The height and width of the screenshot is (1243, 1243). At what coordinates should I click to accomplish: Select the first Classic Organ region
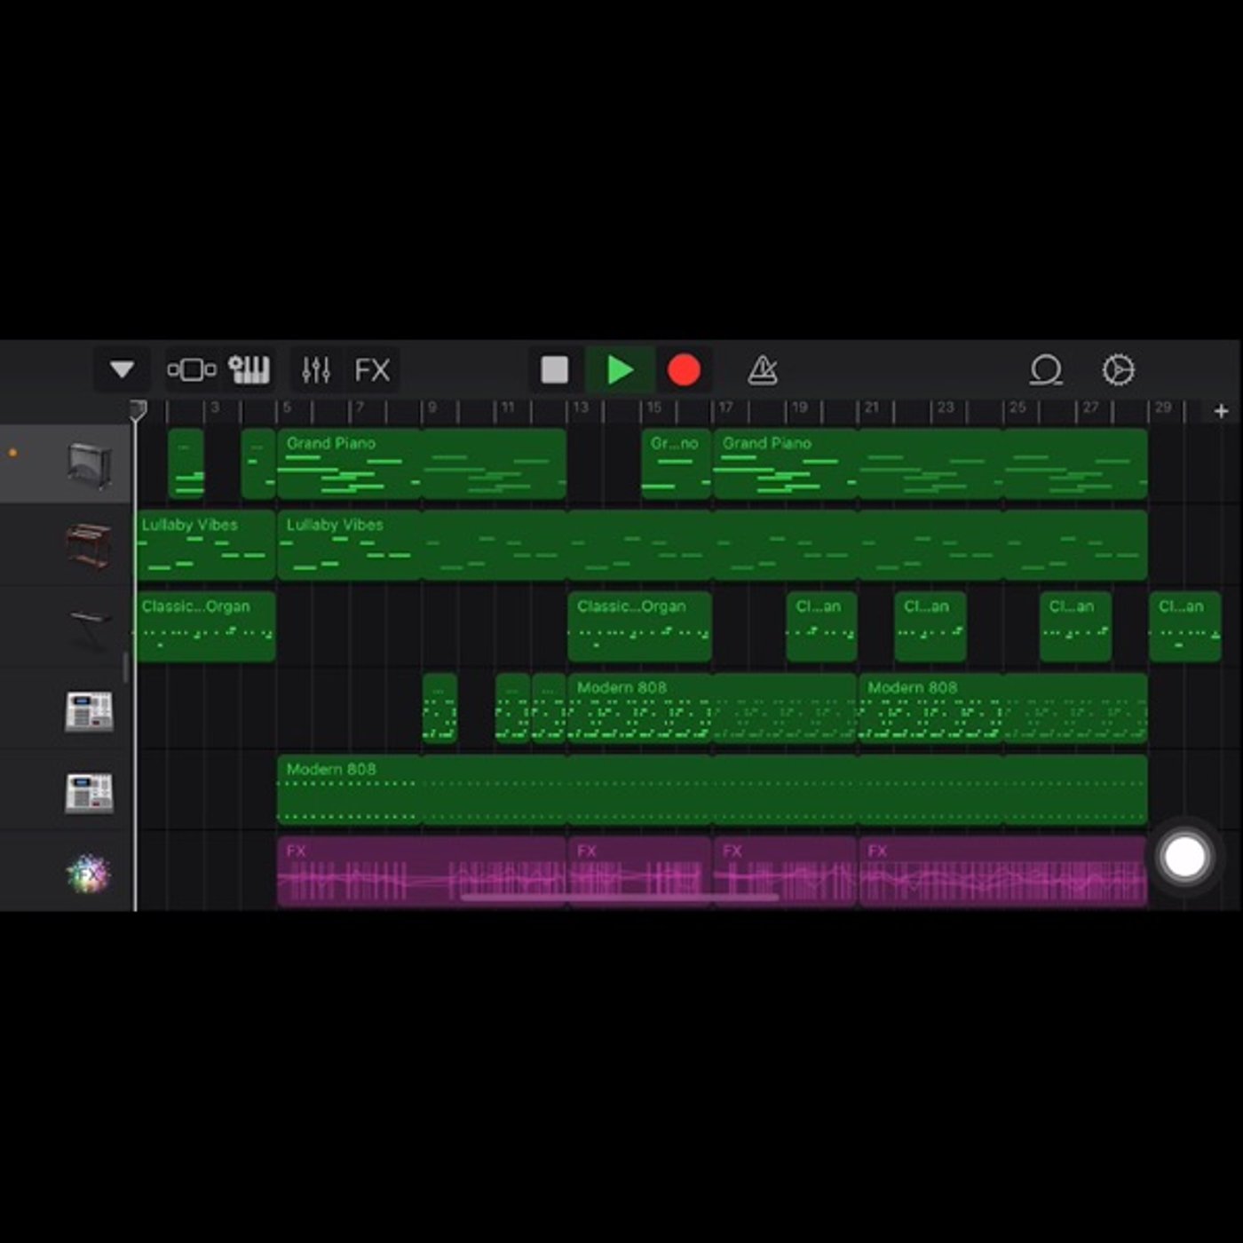coord(206,627)
